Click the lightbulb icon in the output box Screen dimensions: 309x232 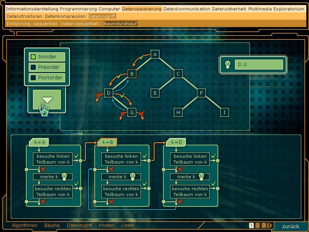[228, 65]
